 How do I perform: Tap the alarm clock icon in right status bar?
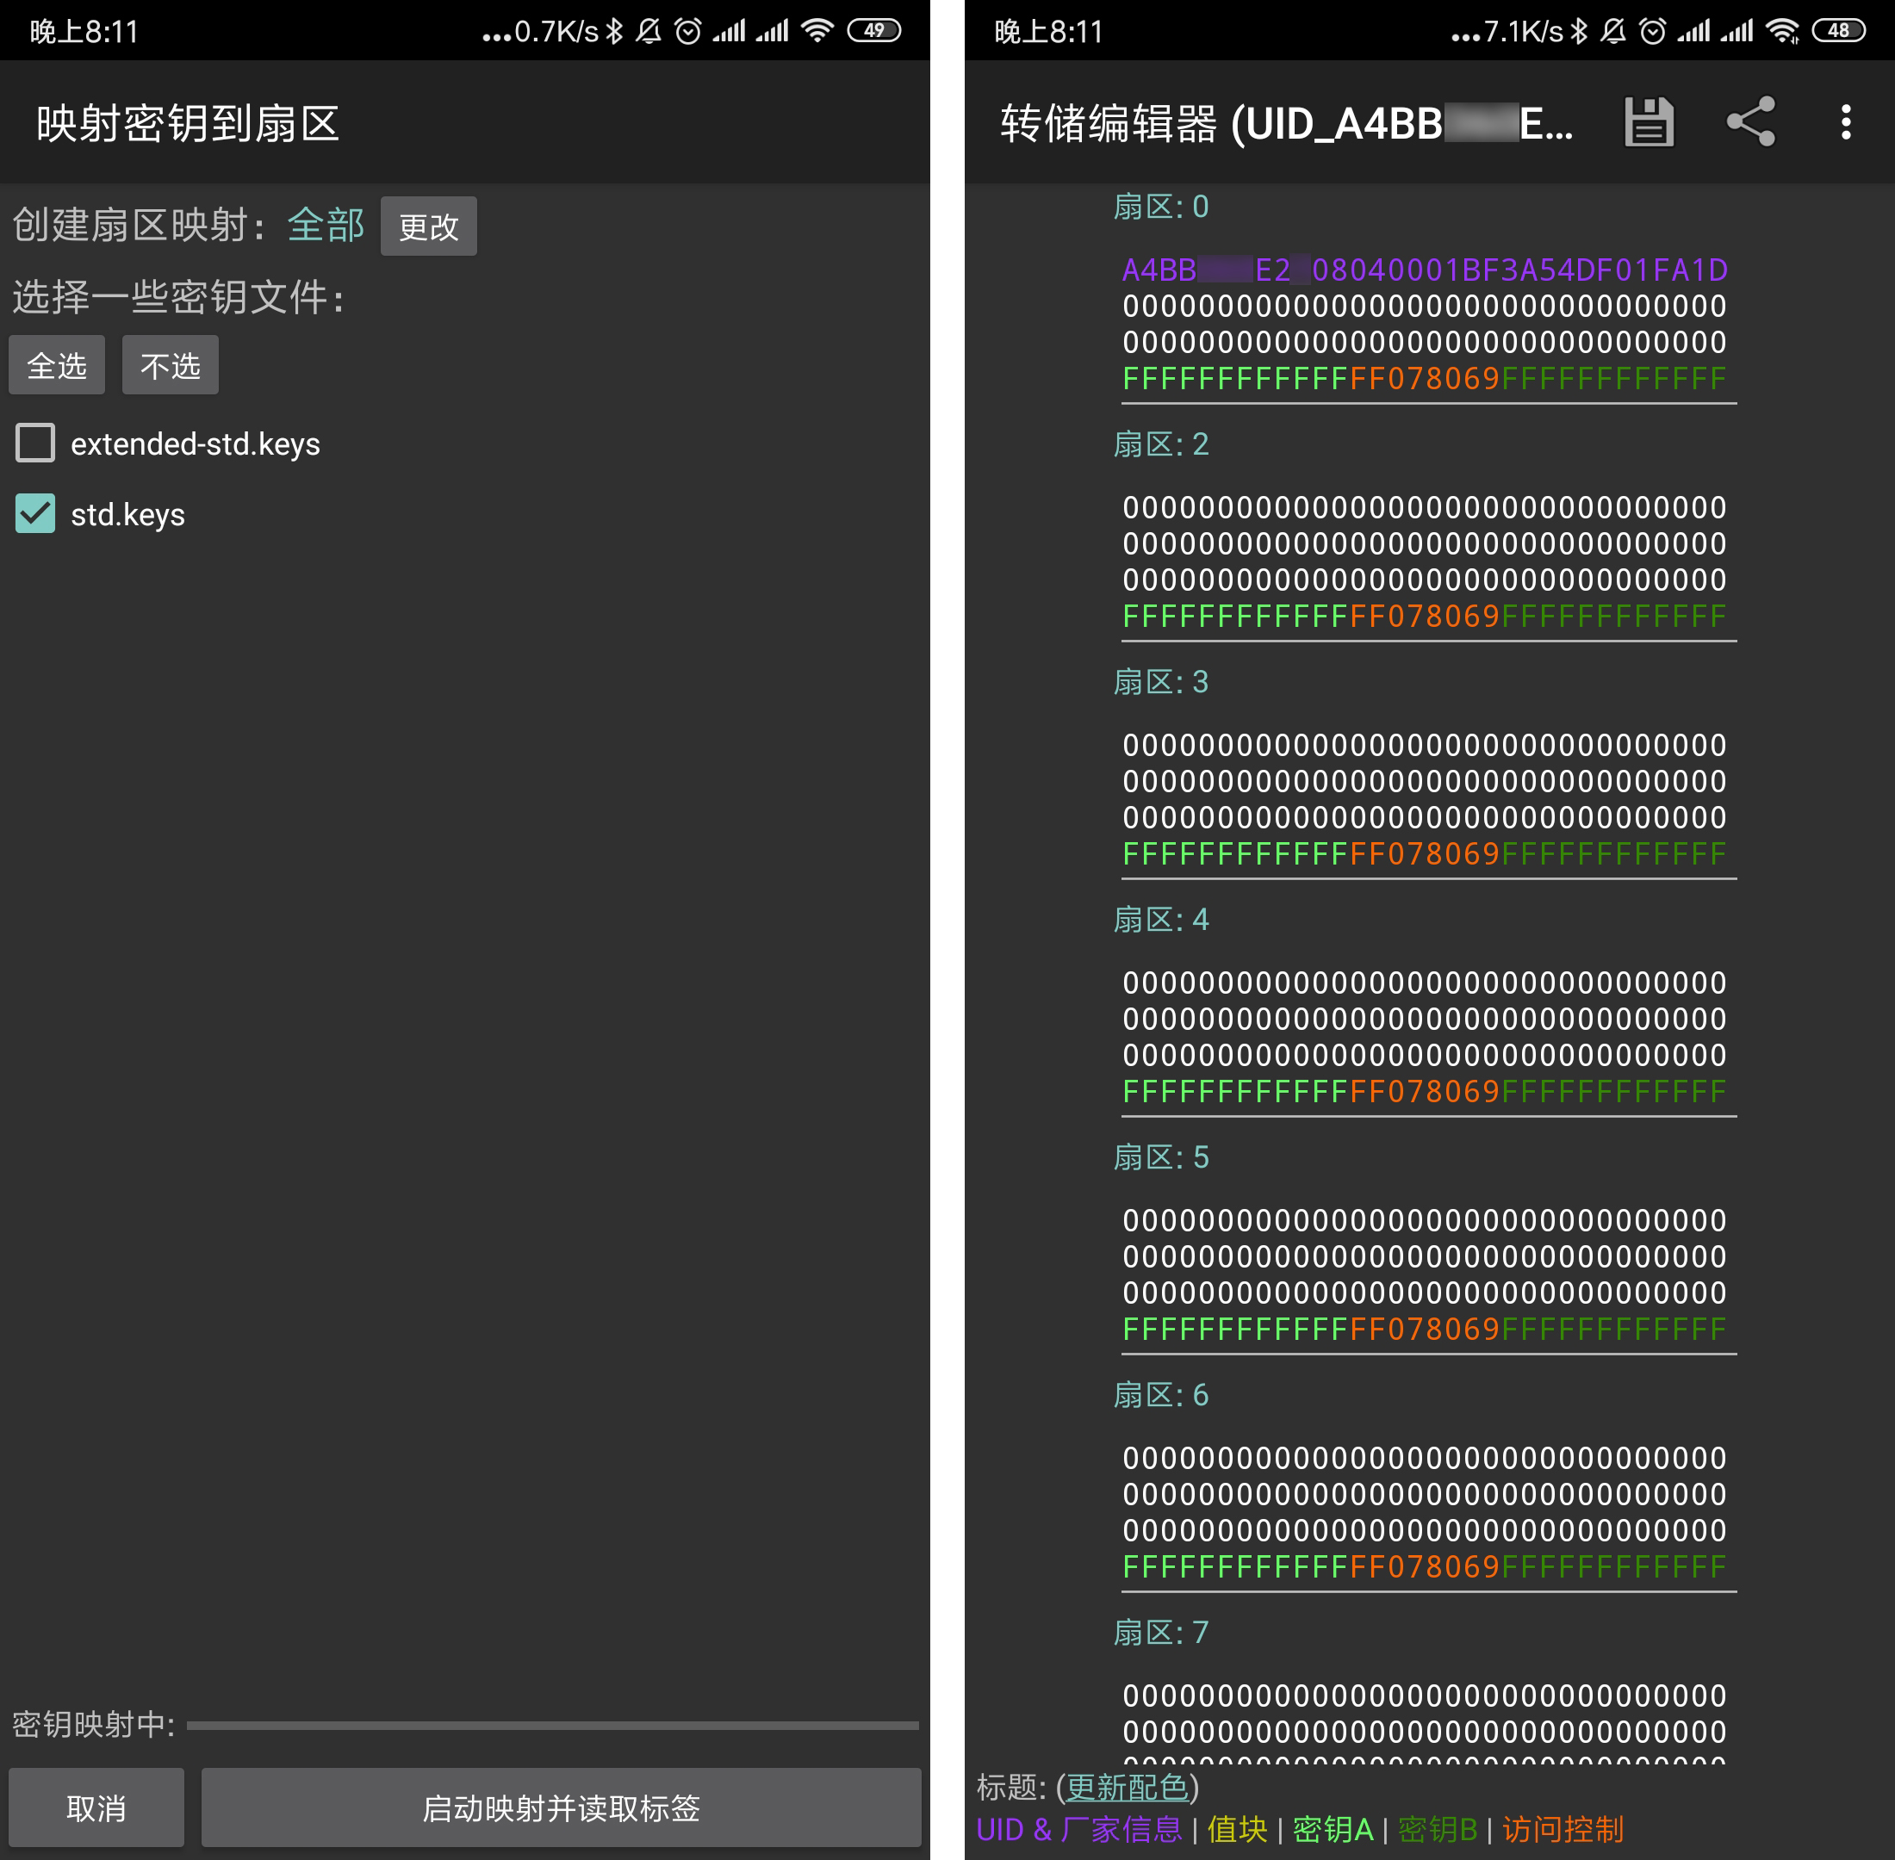(x=1653, y=31)
